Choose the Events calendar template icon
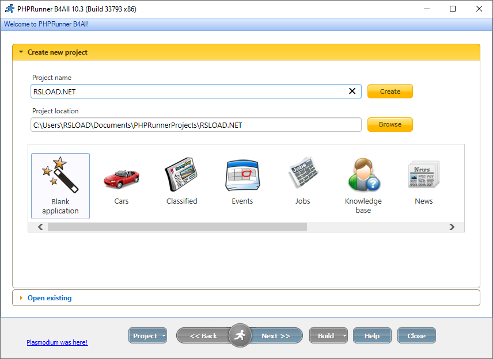Viewport: 493px width, 359px height. click(242, 175)
